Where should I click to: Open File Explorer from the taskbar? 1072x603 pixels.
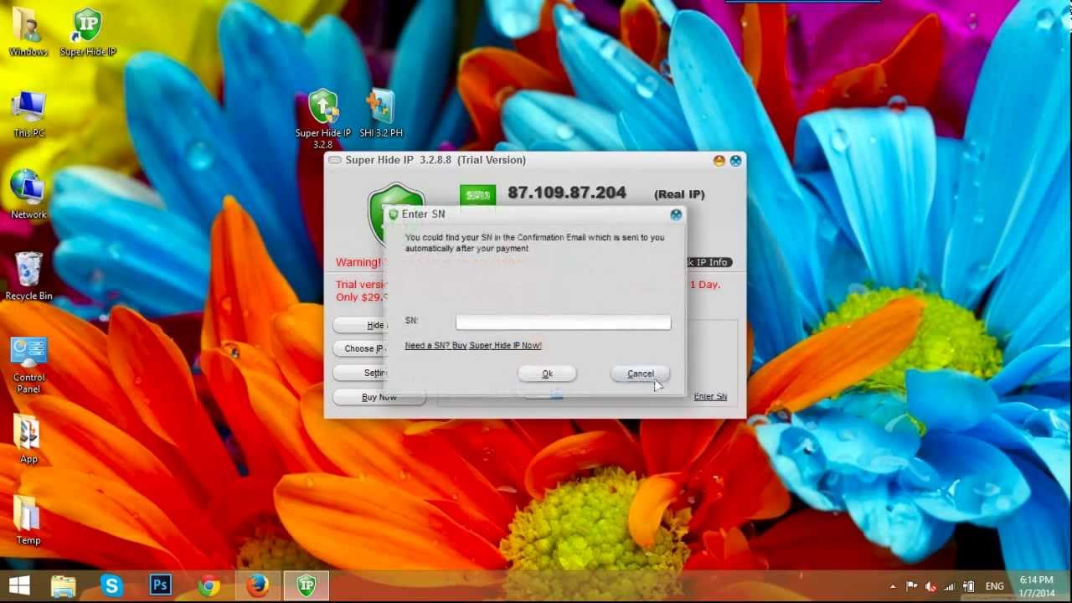pyautogui.click(x=63, y=585)
